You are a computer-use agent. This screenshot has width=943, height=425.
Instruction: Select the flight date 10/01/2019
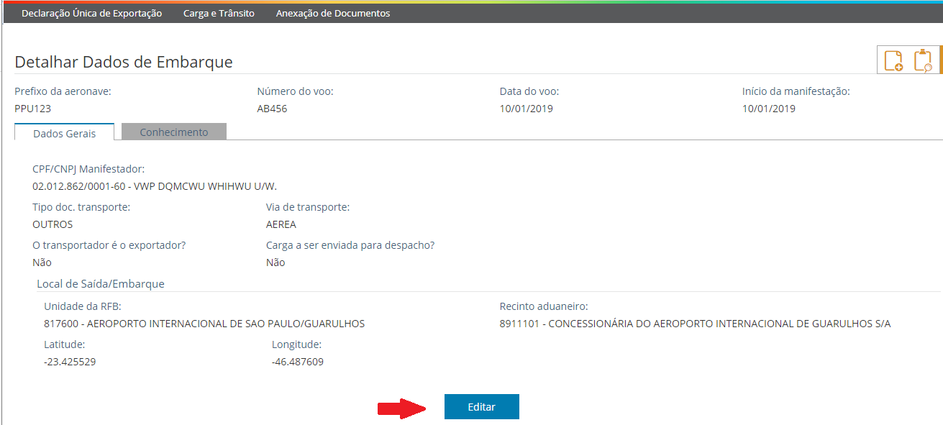click(x=526, y=108)
